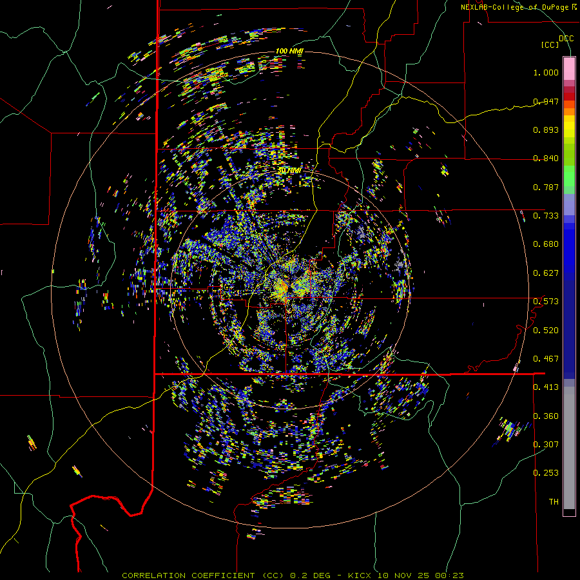Pick the red segment of the color bar
Viewport: 580px width, 580px height.
569,97
